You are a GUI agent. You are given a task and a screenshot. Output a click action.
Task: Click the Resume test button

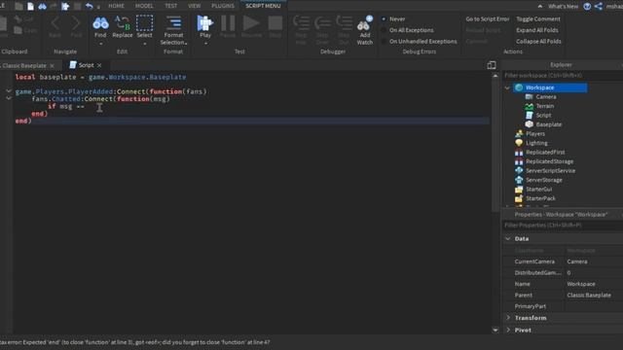pos(251,27)
